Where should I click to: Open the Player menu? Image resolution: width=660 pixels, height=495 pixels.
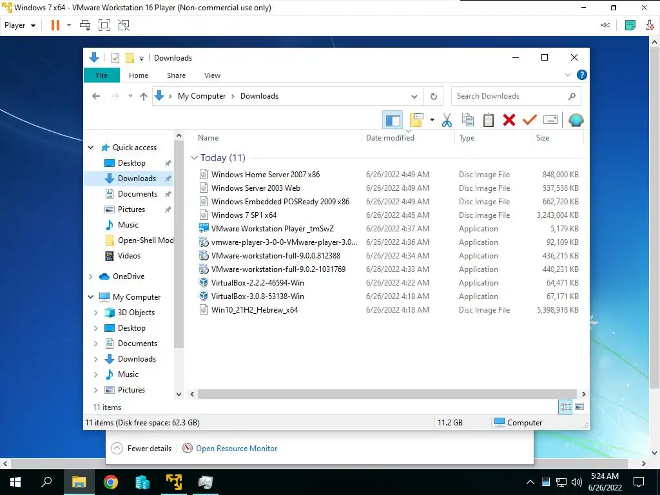[x=20, y=25]
